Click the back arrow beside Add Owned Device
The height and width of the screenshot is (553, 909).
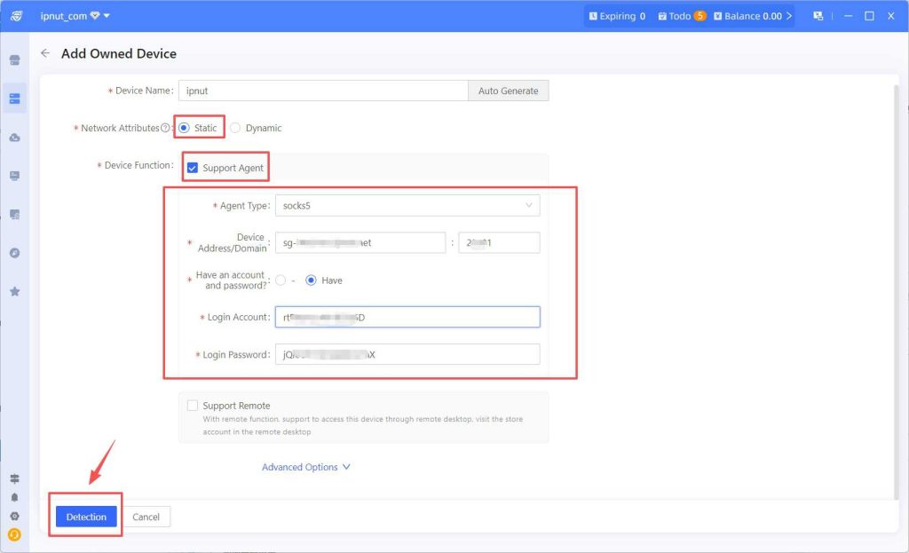tap(45, 53)
